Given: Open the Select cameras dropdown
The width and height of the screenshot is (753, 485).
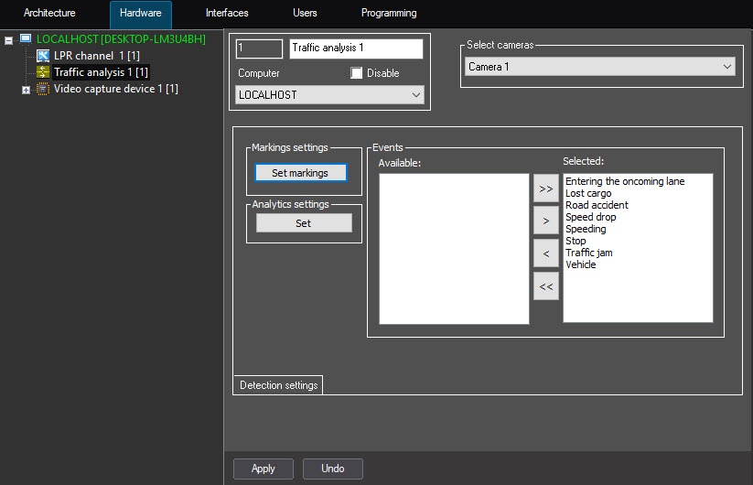Looking at the screenshot, I should (x=600, y=67).
